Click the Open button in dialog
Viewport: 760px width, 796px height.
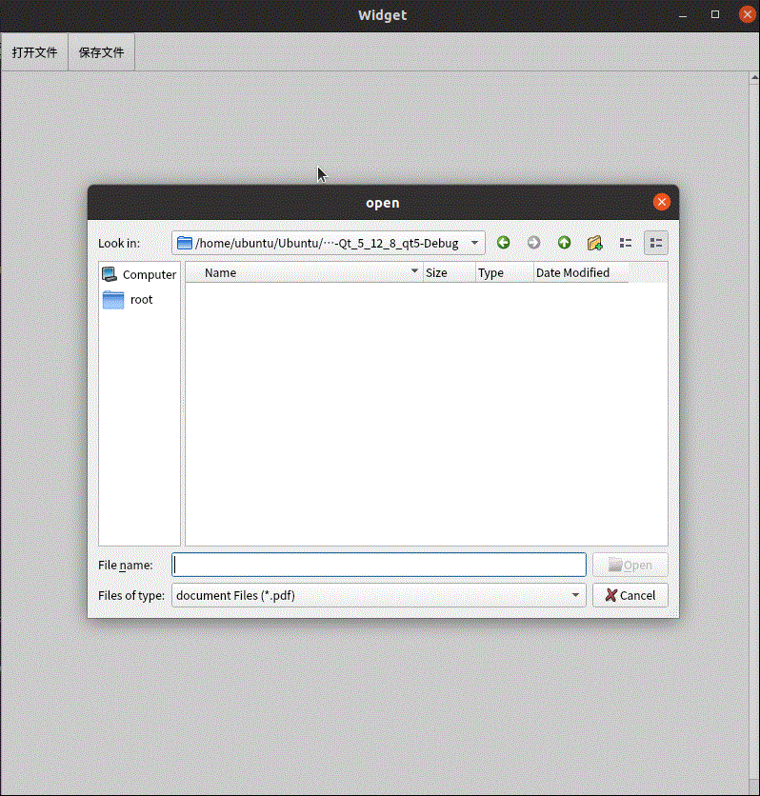(x=630, y=565)
